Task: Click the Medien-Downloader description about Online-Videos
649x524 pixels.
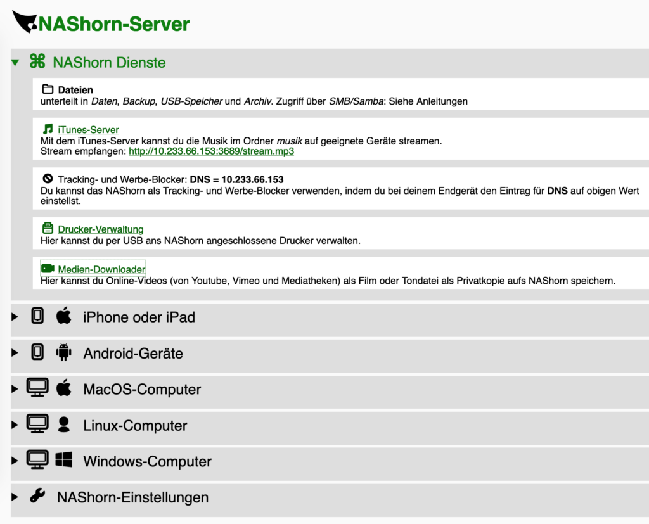Action: coord(328,281)
